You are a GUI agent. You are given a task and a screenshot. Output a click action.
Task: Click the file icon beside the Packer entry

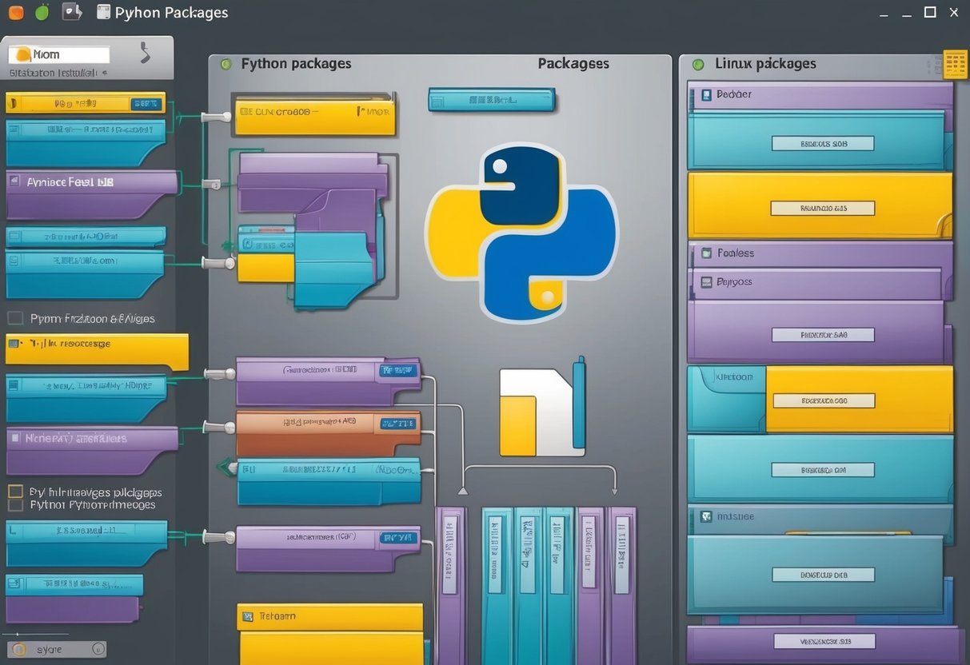706,94
